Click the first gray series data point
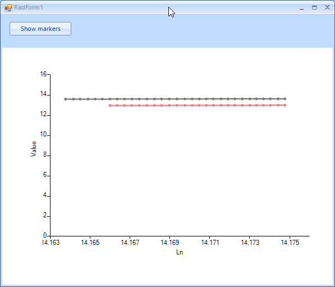335x287 pixels. [x=66, y=99]
